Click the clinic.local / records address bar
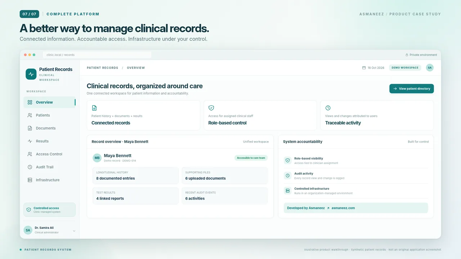This screenshot has width=461, height=259. [97, 55]
